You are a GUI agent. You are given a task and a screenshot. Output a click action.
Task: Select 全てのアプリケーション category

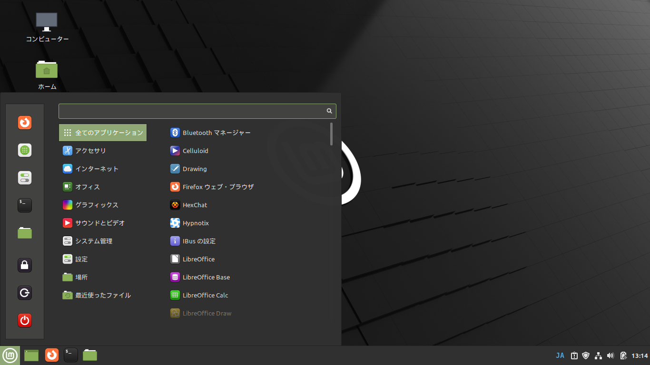103,133
